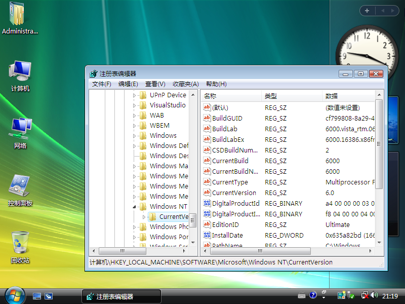This screenshot has height=304, width=405.
Task: Click the CurrentType string icon
Action: (207, 182)
